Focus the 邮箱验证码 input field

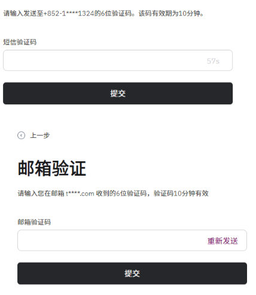coord(132,240)
